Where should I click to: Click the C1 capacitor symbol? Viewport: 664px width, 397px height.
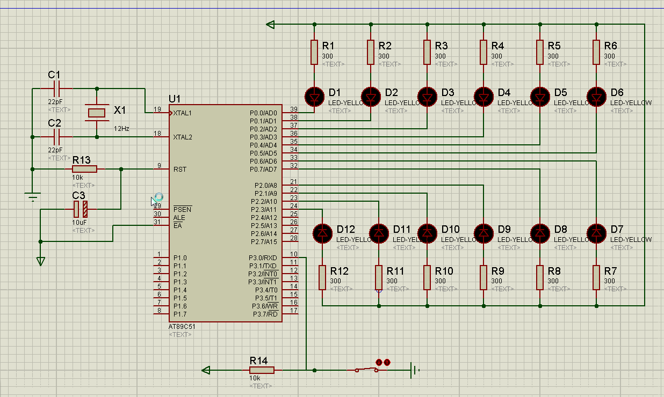56,88
